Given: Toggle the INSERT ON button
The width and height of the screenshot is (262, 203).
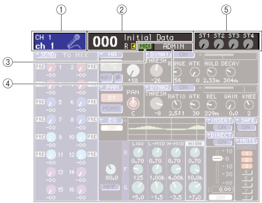Looking at the screenshot, I should (x=222, y=128).
